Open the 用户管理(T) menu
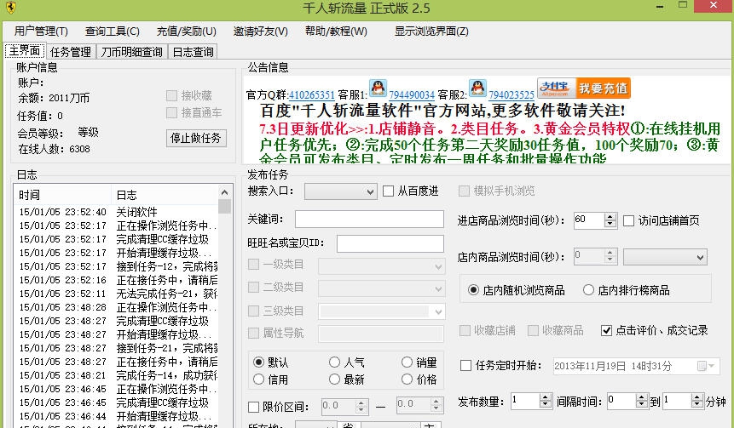The image size is (734, 428). click(41, 31)
